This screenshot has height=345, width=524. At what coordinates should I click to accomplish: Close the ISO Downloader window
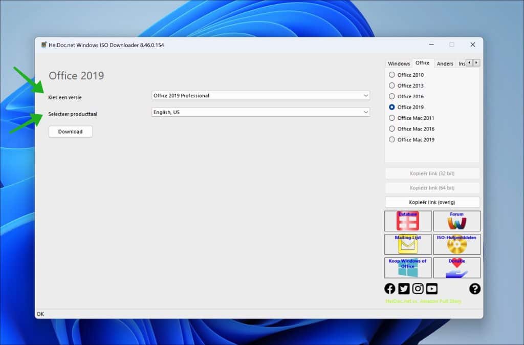pos(472,45)
